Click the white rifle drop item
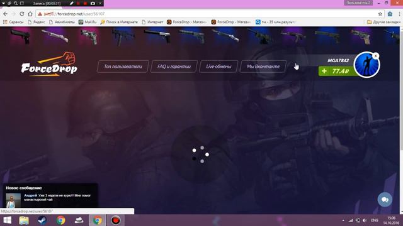The height and width of the screenshot is (226, 403). click(55, 36)
